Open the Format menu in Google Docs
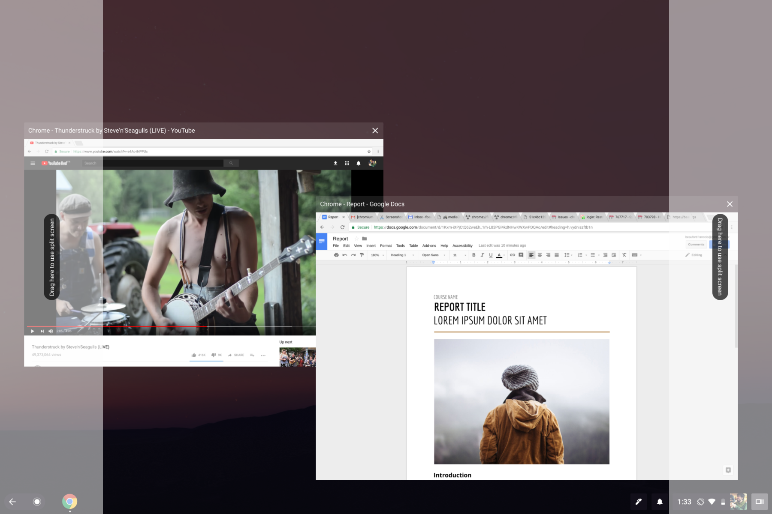Screen dimensions: 772x514 pos(386,245)
